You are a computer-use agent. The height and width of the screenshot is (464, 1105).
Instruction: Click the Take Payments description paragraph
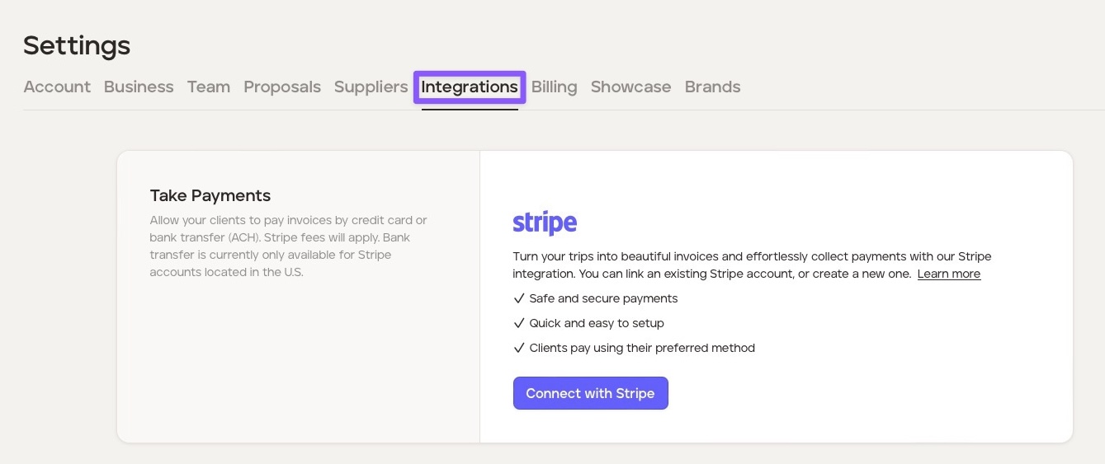pos(289,246)
